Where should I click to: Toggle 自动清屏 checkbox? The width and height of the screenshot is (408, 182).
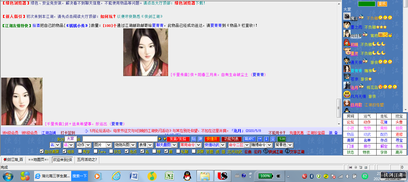[42, 151]
